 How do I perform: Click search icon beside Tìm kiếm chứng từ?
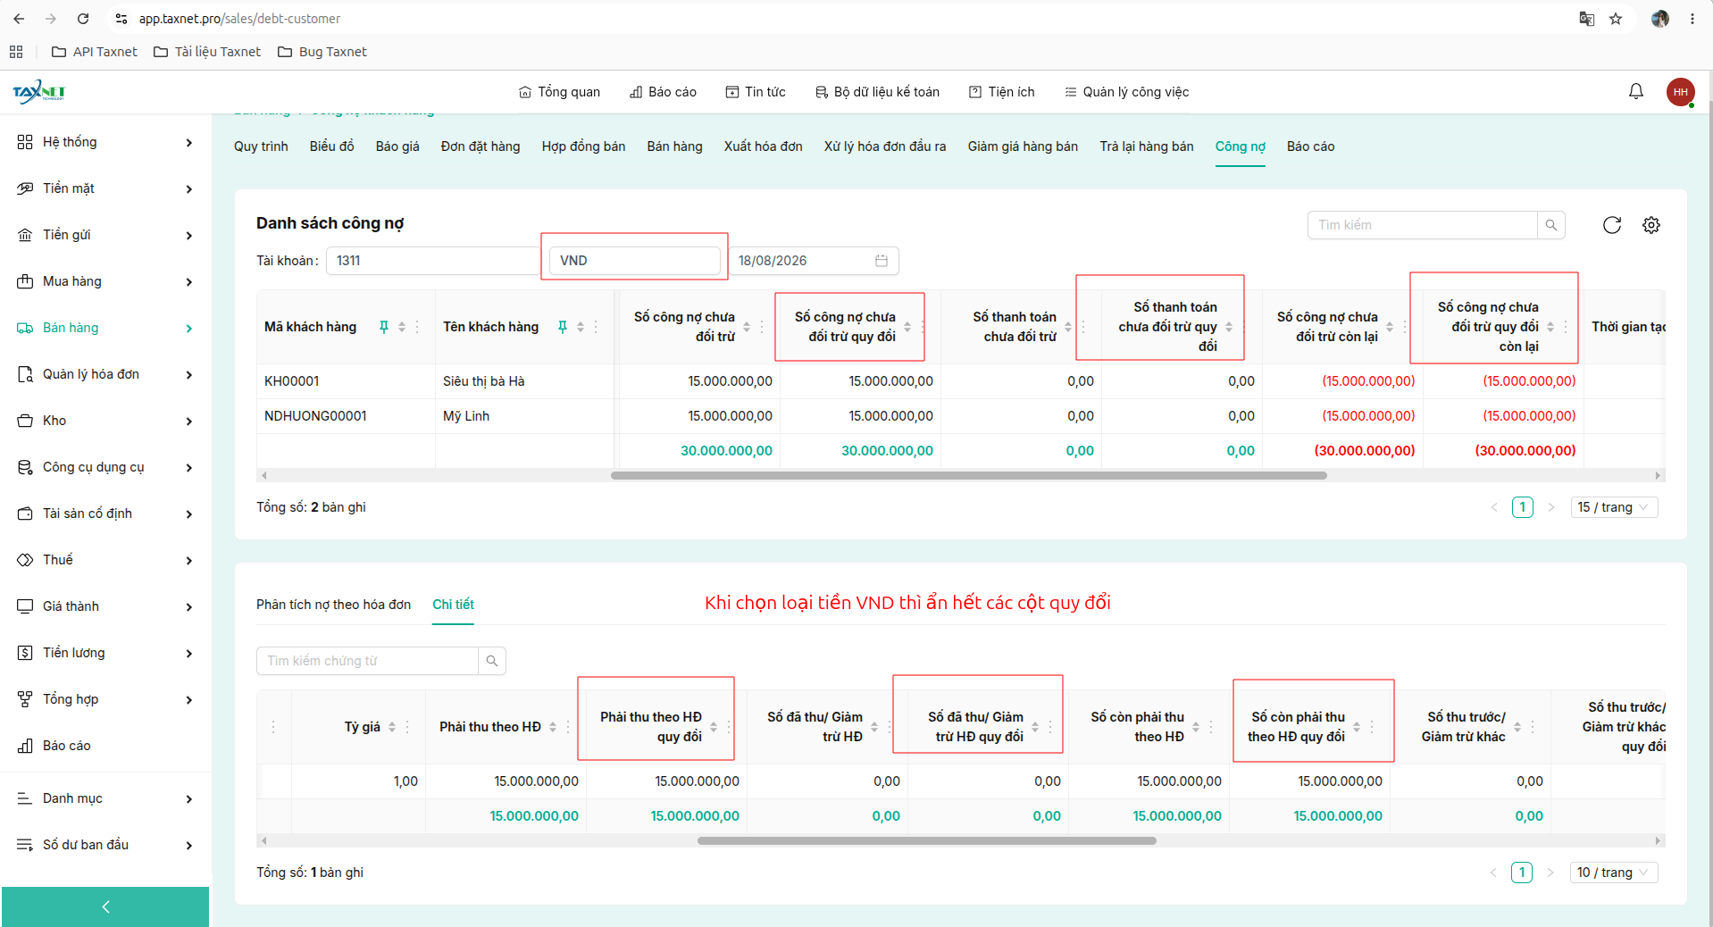492,661
